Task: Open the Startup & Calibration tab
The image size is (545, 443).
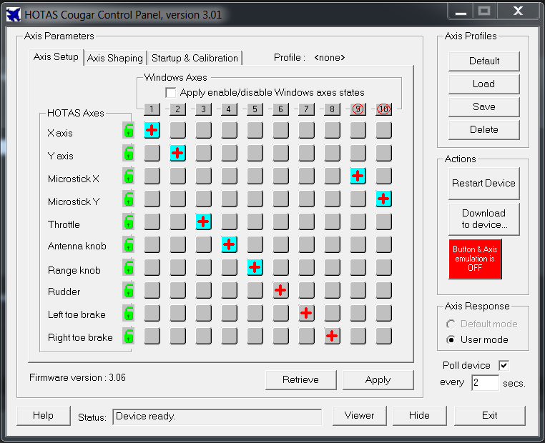Action: (195, 58)
